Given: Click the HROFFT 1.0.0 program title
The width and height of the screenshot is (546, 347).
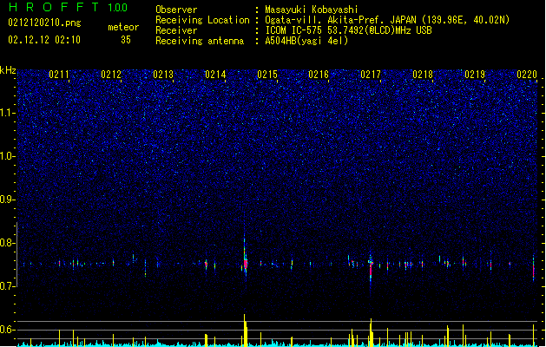Looking at the screenshot, I should pyautogui.click(x=68, y=7).
